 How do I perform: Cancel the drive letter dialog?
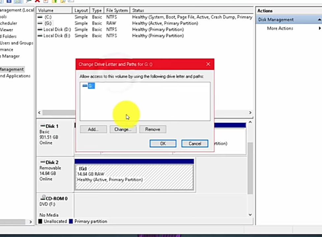[195, 144]
